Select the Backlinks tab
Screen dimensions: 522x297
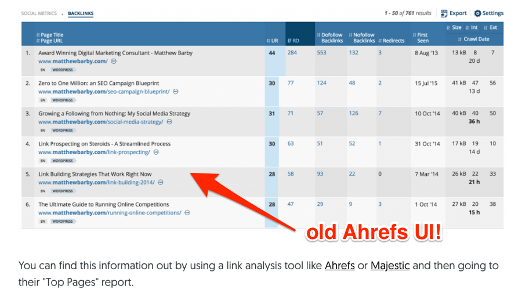point(81,13)
